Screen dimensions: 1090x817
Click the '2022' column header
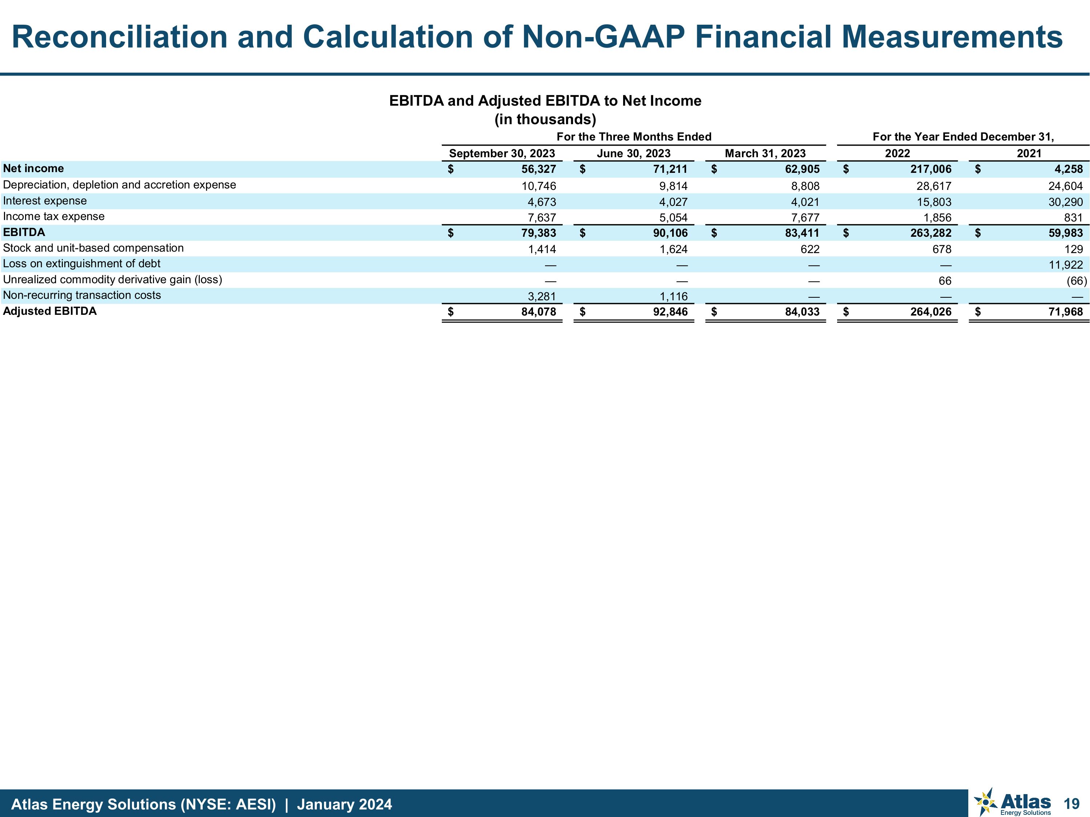pyautogui.click(x=897, y=154)
